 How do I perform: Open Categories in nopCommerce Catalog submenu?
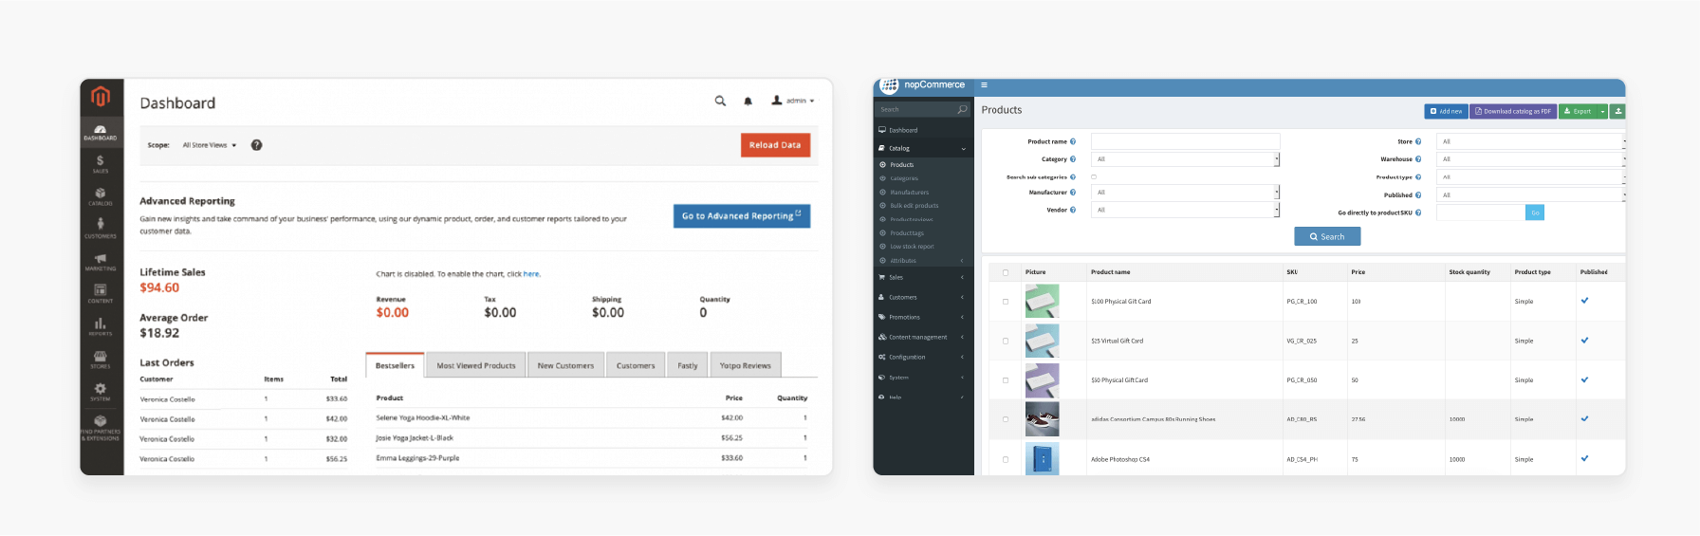point(904,178)
